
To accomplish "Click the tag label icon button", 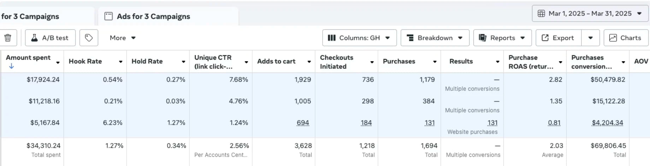I will [x=89, y=38].
